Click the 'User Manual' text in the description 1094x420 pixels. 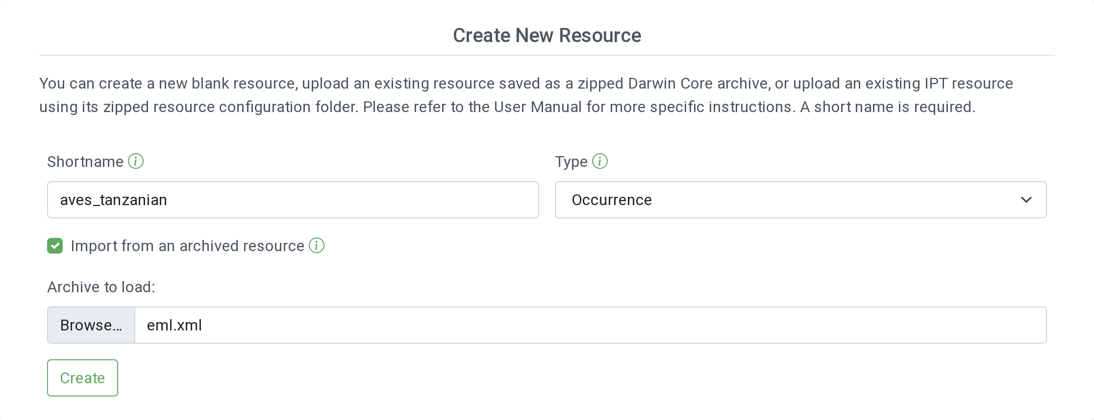537,107
